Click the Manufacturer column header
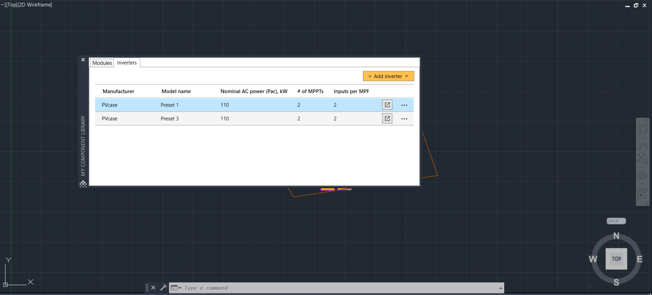 point(118,91)
